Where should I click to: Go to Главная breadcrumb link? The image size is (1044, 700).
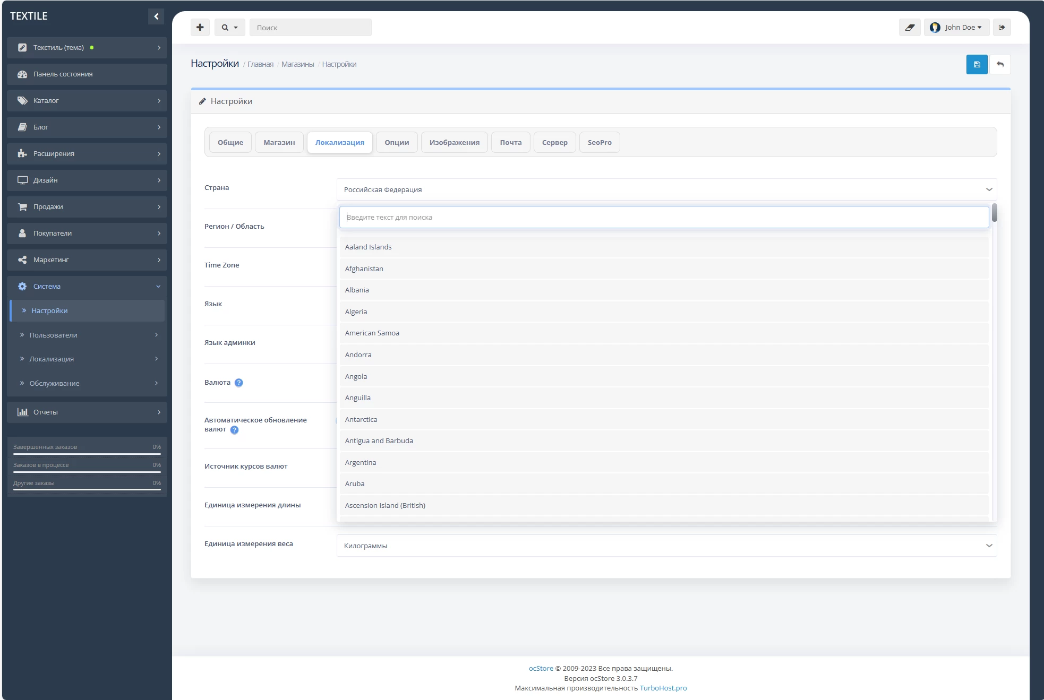(x=260, y=64)
